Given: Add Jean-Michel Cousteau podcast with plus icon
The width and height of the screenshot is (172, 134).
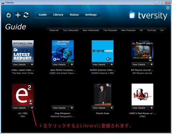Looking at the screenshot, I should (x=72, y=64).
